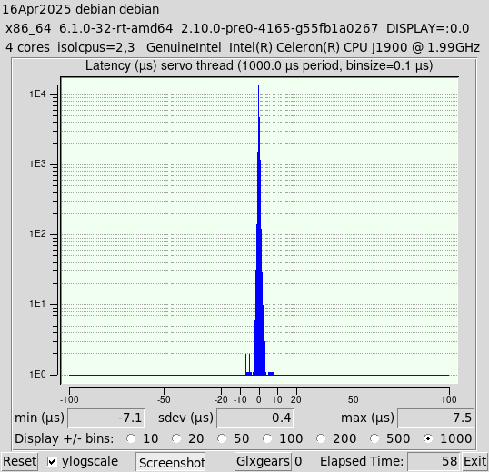Toggle the ylogscale checkbox
This screenshot has height=472, width=489.
point(52,461)
